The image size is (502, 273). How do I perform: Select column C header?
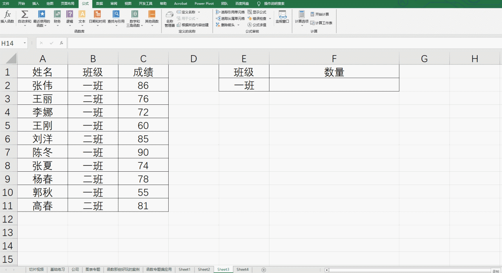tap(143, 59)
